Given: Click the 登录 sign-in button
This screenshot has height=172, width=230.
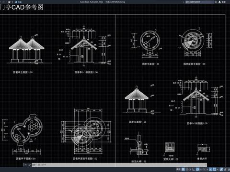Looking at the screenshot, I should [224, 2].
